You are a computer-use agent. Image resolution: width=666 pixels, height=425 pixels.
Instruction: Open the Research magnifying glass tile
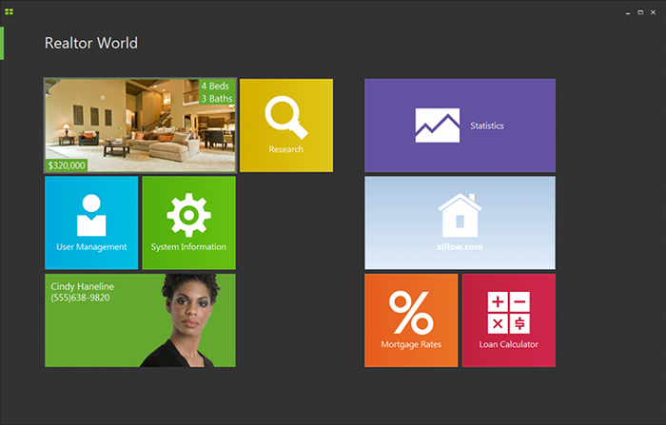tap(286, 126)
